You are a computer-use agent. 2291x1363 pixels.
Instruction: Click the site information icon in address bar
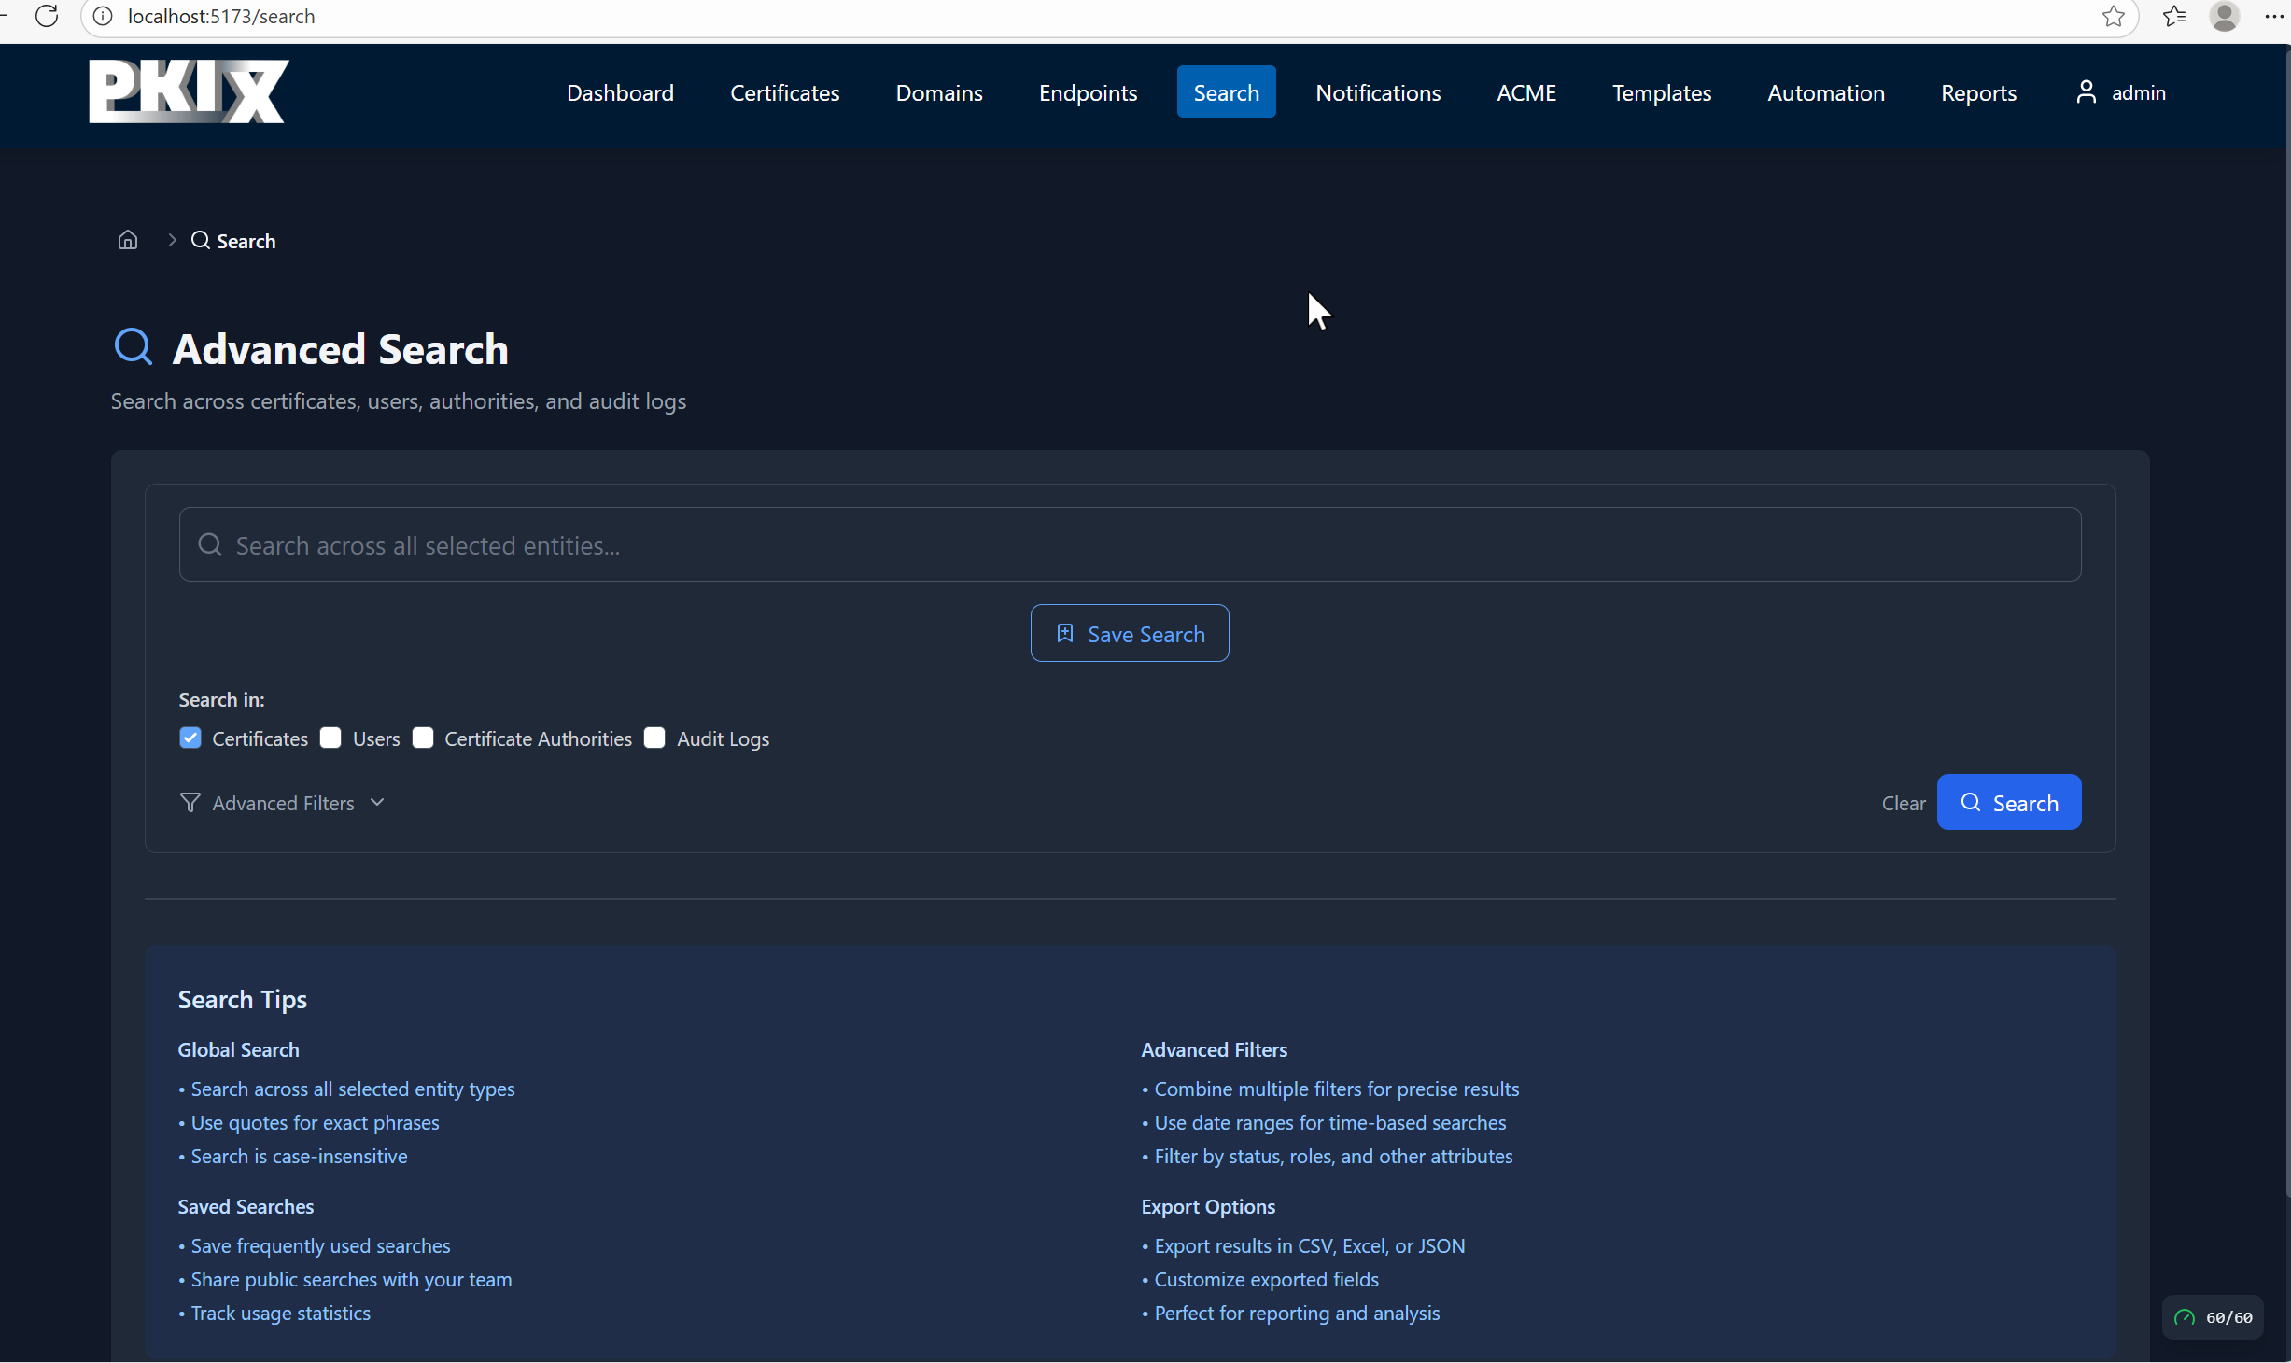tap(103, 16)
